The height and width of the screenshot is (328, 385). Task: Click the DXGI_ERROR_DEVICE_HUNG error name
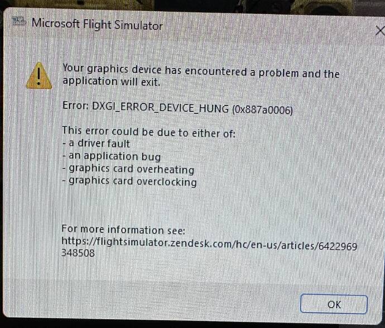click(160, 107)
